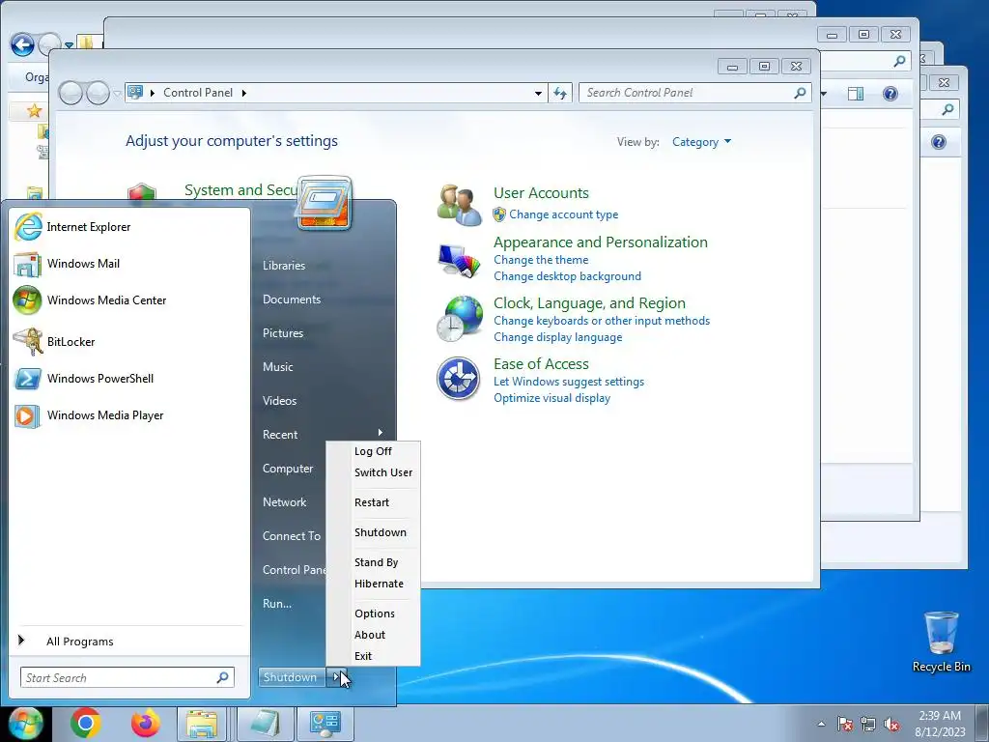Viewport: 989px width, 742px height.
Task: Click the Control Panel taskbar button
Action: (325, 723)
